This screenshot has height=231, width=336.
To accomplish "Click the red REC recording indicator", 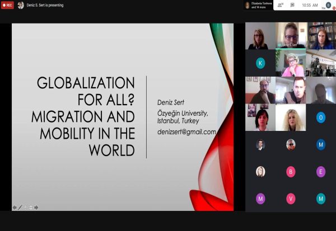I will [x=7, y=5].
